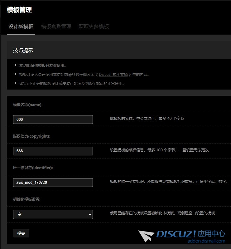Click the label 初始化模板设置:
This screenshot has width=231, height=249.
tap(27, 199)
